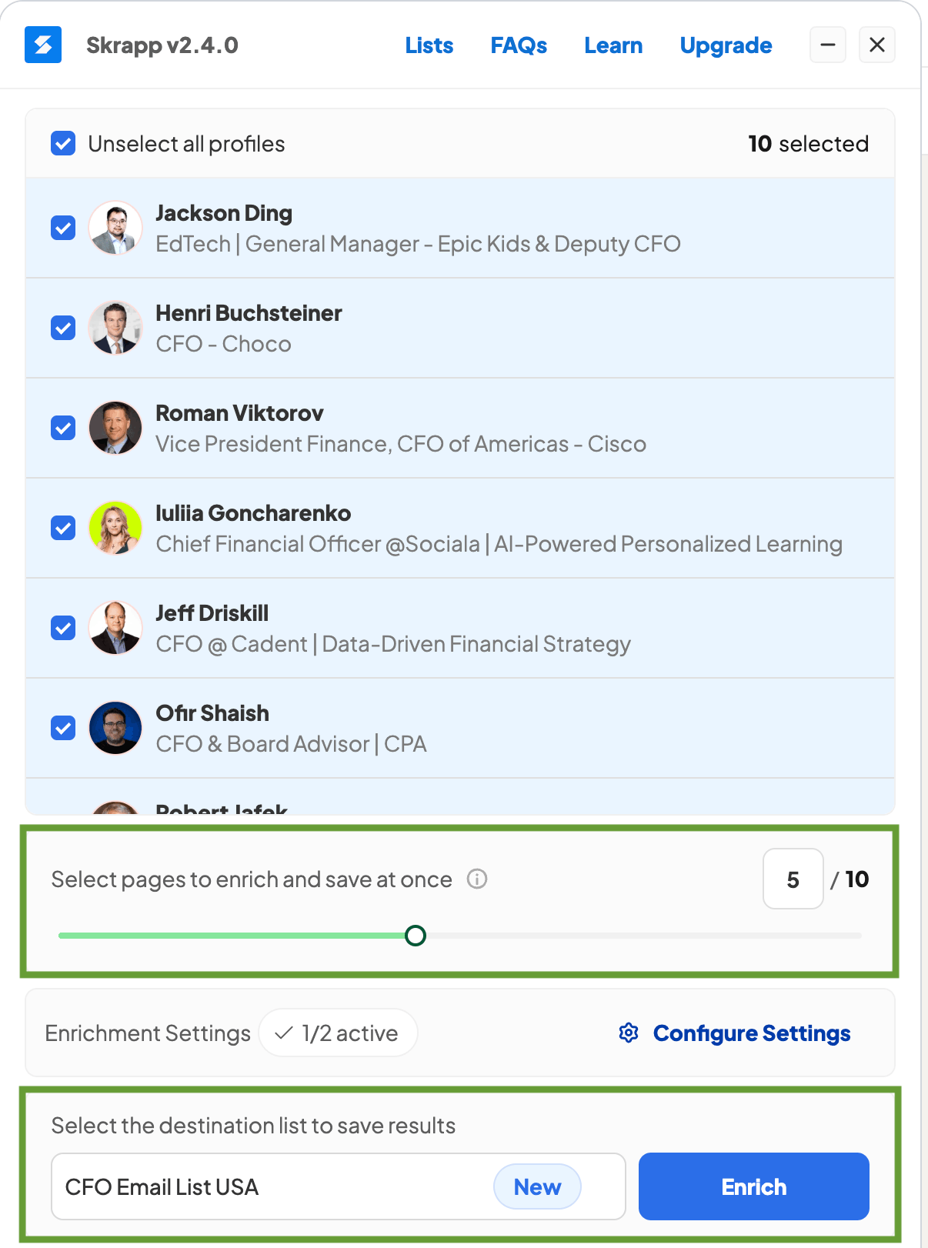Click Jackson Ding's profile photo
Viewport: 928px width, 1248px height.
[115, 228]
